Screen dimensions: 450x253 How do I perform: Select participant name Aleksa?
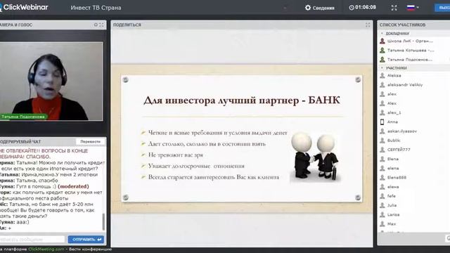pyautogui.click(x=394, y=76)
